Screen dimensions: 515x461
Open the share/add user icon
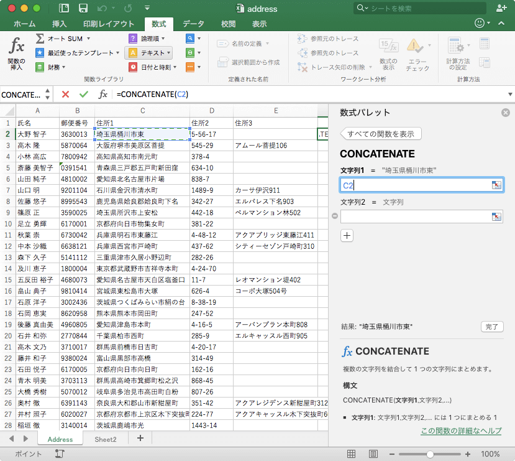tap(501, 8)
